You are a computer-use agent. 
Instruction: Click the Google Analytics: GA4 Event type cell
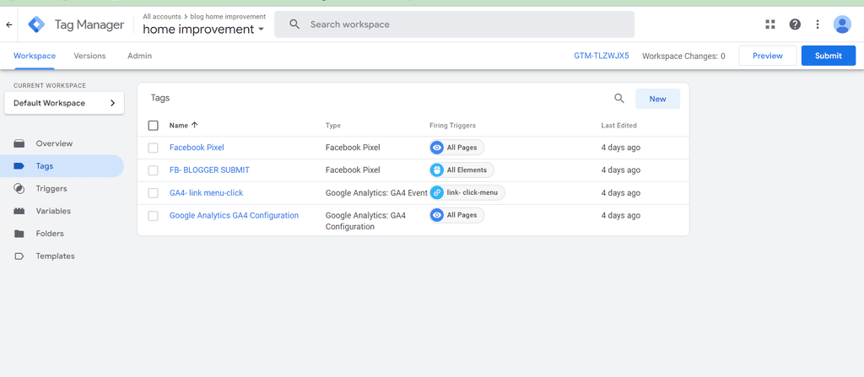[x=376, y=193]
